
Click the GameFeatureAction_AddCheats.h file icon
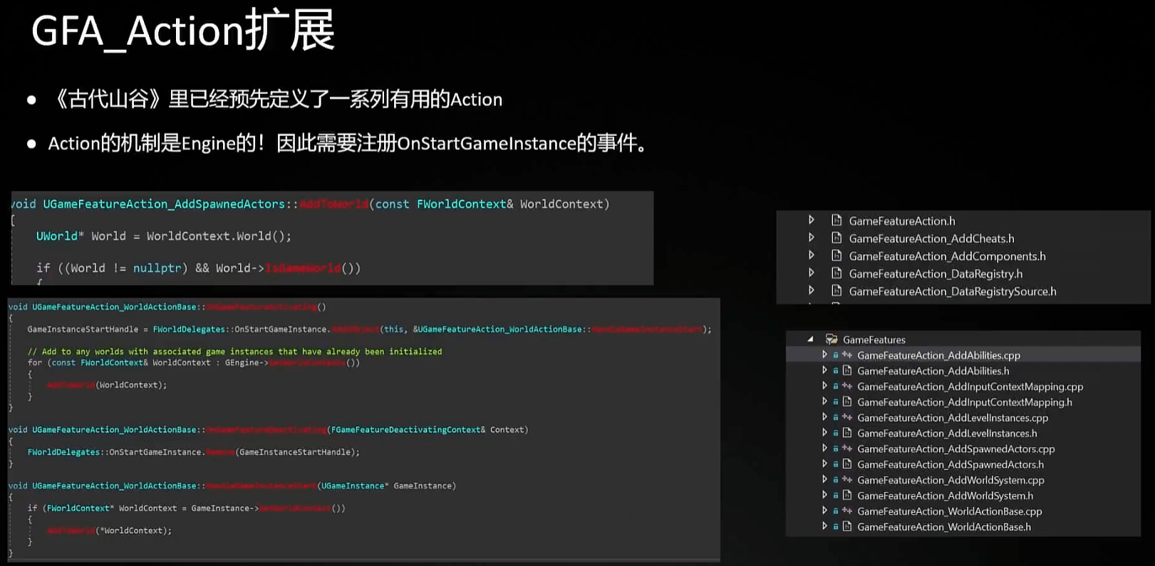pos(837,239)
